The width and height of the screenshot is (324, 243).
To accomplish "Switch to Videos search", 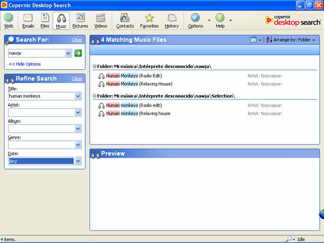I will [101, 21].
